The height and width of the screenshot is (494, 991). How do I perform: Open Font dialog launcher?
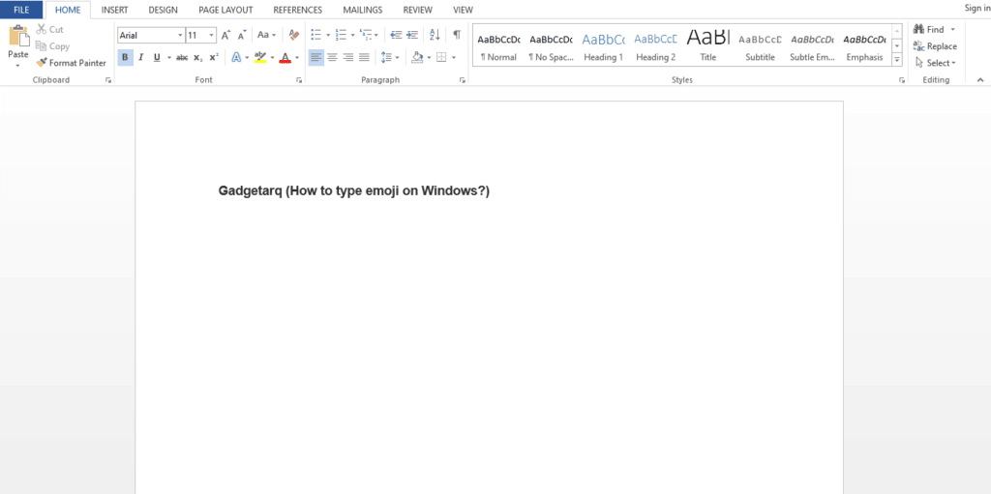[x=299, y=80]
